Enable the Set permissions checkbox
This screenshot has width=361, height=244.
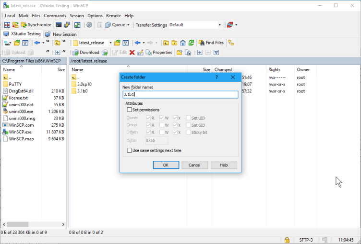click(x=130, y=110)
